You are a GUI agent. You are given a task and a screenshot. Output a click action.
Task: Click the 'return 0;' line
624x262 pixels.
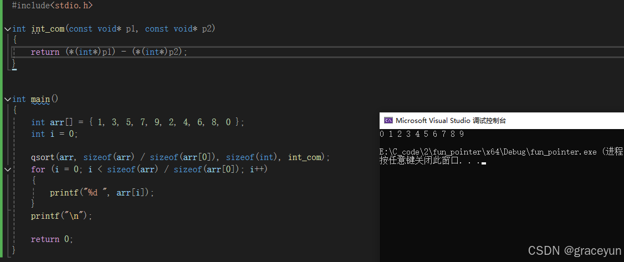click(52, 239)
